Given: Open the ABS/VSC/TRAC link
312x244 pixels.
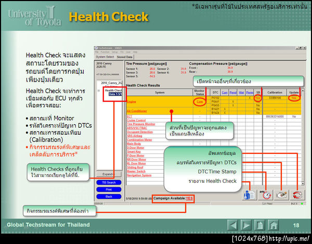Looking at the screenshot, I should (x=137, y=128).
